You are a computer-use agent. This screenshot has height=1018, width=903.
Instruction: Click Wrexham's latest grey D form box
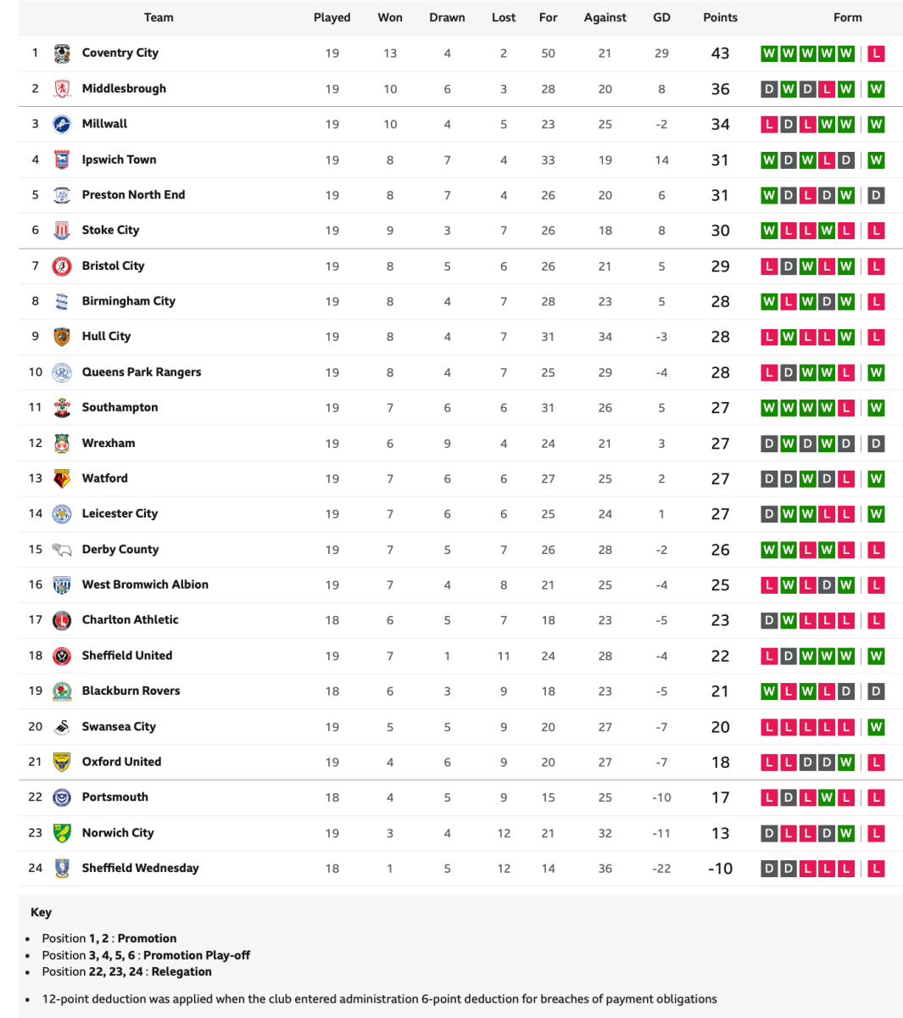pyautogui.click(x=876, y=443)
